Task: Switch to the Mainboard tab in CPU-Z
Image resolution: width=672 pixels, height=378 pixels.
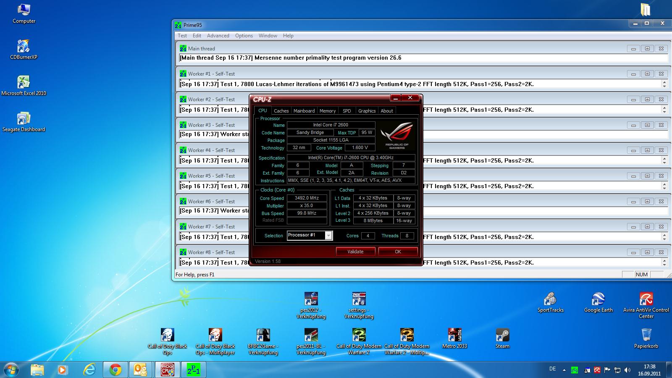Action: [x=304, y=111]
